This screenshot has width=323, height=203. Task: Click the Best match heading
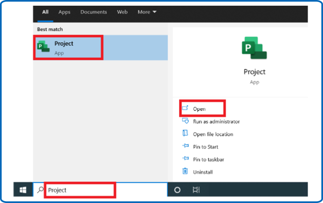tap(50, 29)
